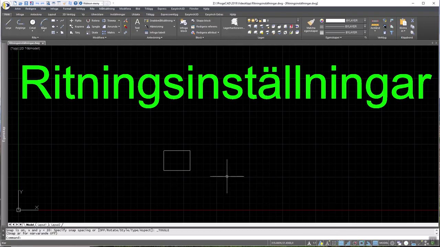The image size is (440, 247).
Task: Select the Polylinje tool
Action: tap(20, 24)
